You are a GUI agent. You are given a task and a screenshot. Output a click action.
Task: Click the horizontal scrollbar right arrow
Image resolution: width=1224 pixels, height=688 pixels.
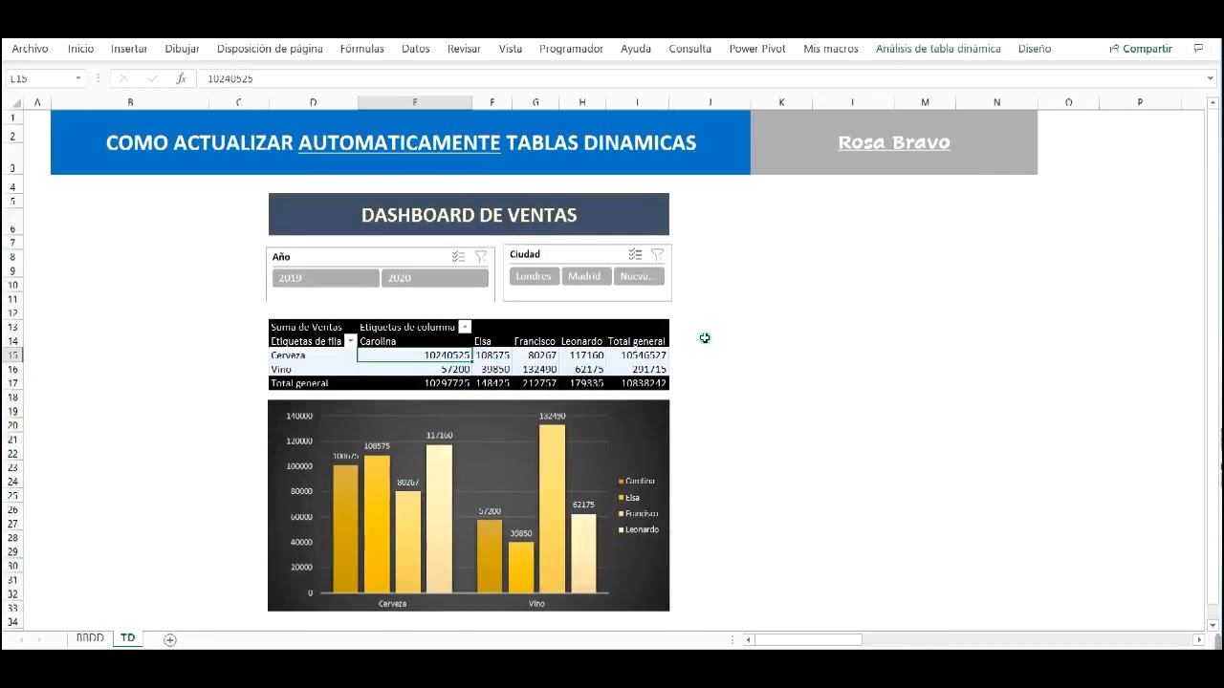pyautogui.click(x=1198, y=639)
